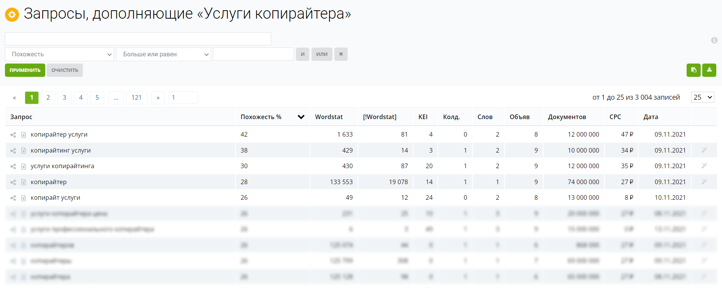Viewport: 722px width, 288px height.
Task: Click the single-word query text копирайтер
Action: click(x=49, y=182)
